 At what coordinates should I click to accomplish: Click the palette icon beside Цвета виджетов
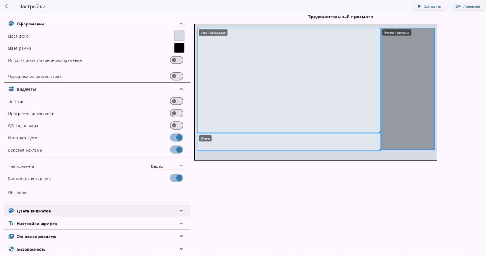(x=11, y=211)
